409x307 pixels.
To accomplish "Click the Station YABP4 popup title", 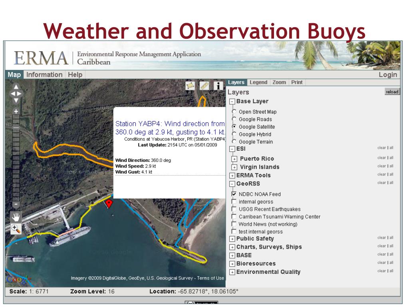I will point(170,128).
